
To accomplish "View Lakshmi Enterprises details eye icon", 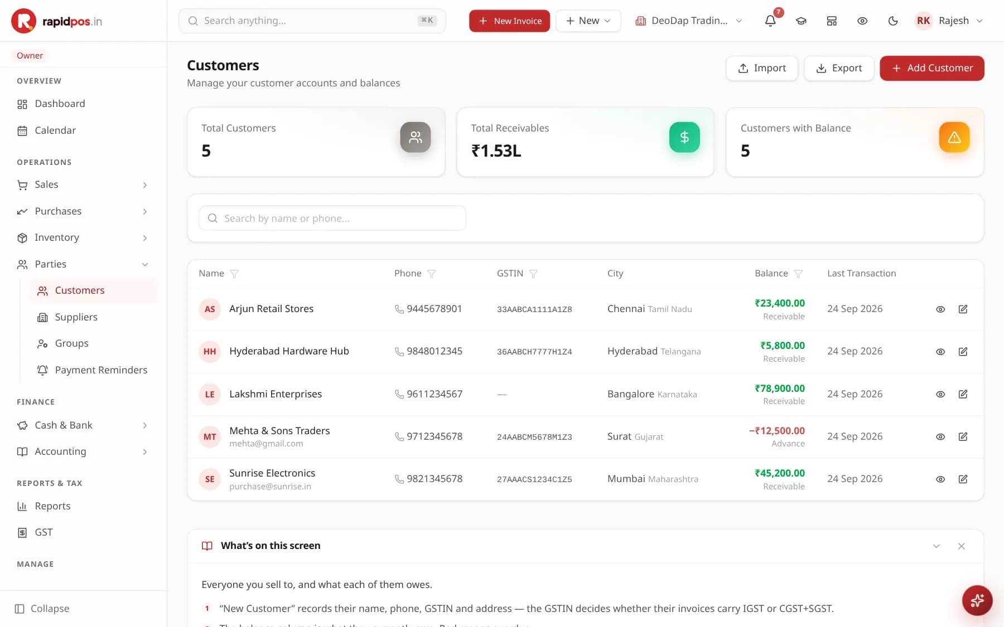I will point(940,394).
